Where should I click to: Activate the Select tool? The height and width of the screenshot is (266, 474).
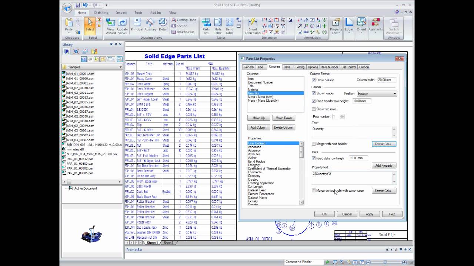tap(90, 25)
